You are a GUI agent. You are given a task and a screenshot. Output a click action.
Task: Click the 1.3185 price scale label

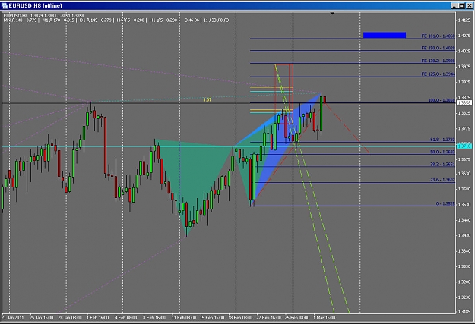coord(464,311)
